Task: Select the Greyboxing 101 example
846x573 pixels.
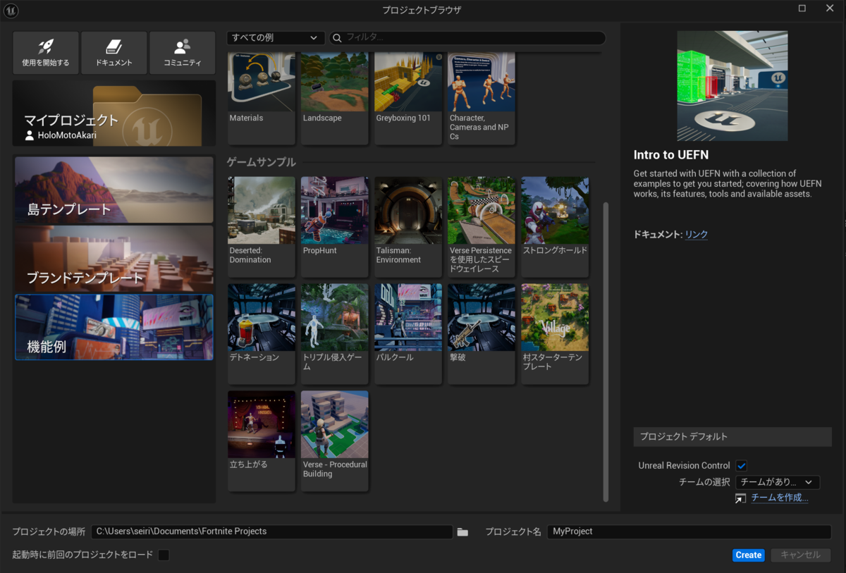Action: tap(408, 98)
